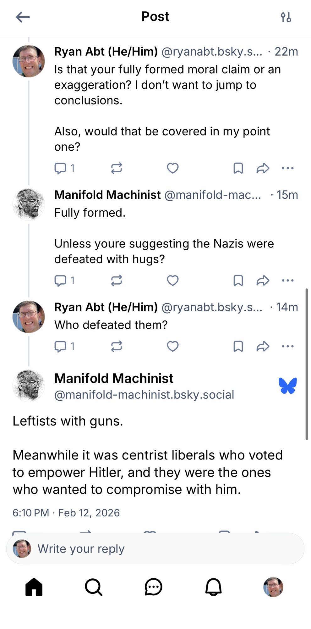Open Ryan Abt (He/Him) profile name in the 14m reply

tap(106, 307)
